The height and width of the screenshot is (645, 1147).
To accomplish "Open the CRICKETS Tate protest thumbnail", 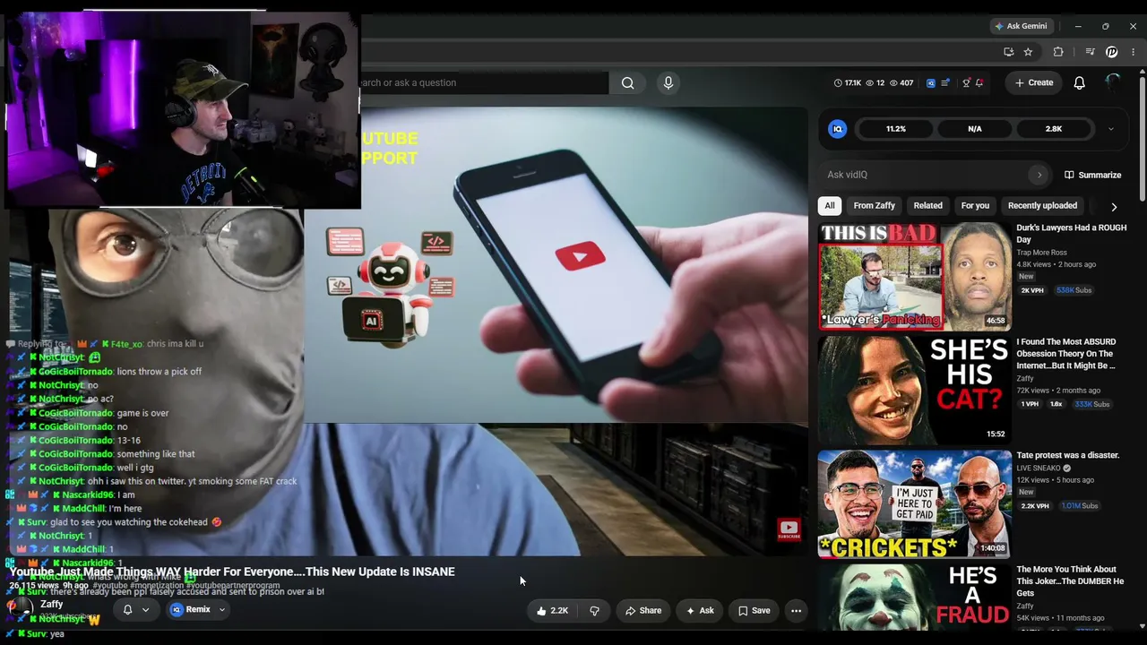I will click(x=914, y=504).
